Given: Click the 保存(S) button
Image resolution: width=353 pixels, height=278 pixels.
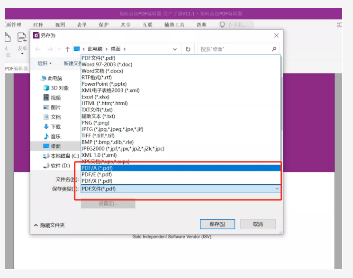Looking at the screenshot, I should pyautogui.click(x=217, y=224).
